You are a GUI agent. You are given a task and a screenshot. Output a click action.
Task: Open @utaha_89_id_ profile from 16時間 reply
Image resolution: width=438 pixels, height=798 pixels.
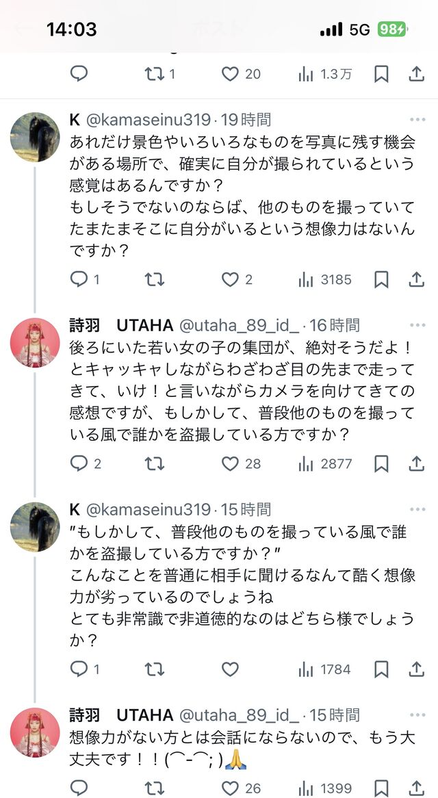click(x=239, y=325)
